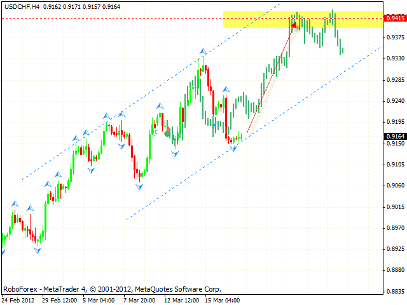
Task: Click the 29 Feb 12:00 time label
Action: [x=62, y=299]
